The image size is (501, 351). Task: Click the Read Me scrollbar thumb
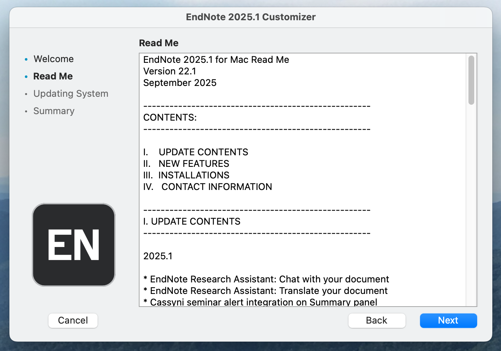point(471,80)
